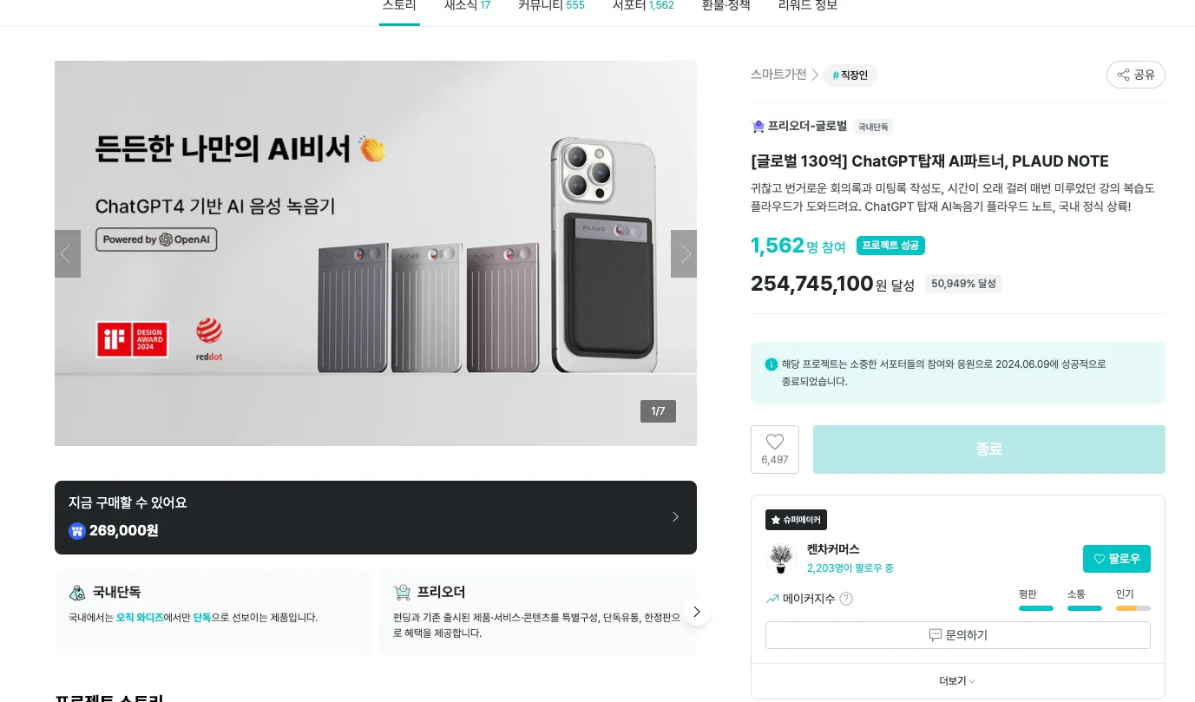
Task: Click the chevron on the 269,000원 purchase banner
Action: click(675, 516)
